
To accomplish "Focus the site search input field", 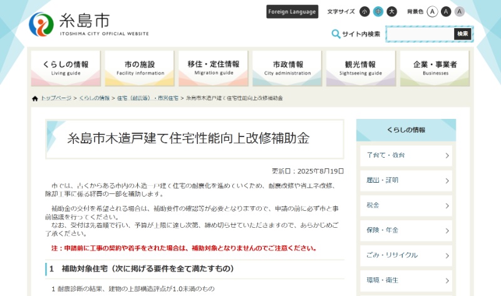I will tap(420, 34).
